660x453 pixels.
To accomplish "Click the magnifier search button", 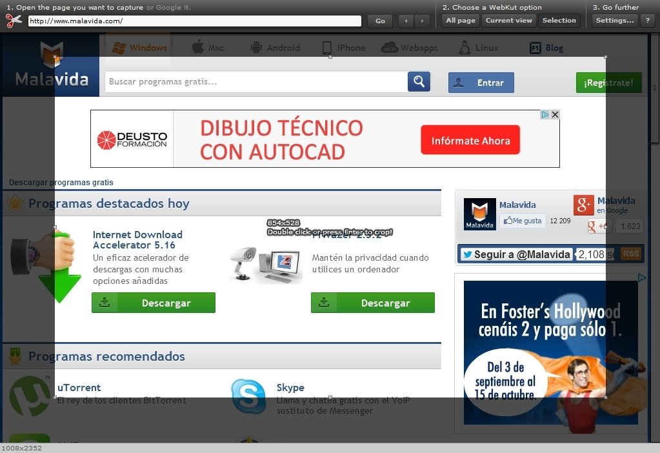I will coord(419,82).
